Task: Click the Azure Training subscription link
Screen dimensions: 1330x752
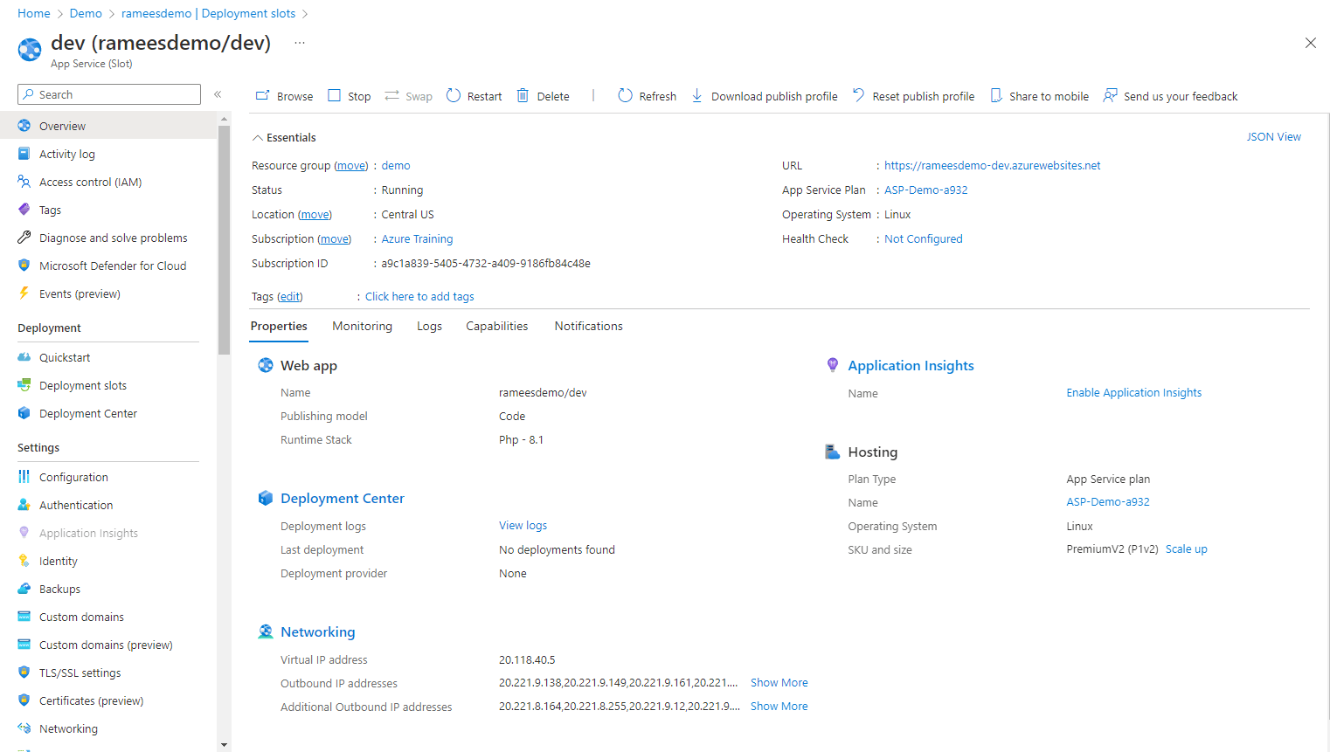Action: coord(418,238)
